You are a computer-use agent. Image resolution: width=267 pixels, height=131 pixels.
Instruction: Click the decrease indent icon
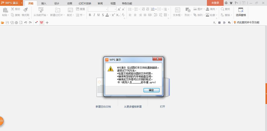(144, 9)
